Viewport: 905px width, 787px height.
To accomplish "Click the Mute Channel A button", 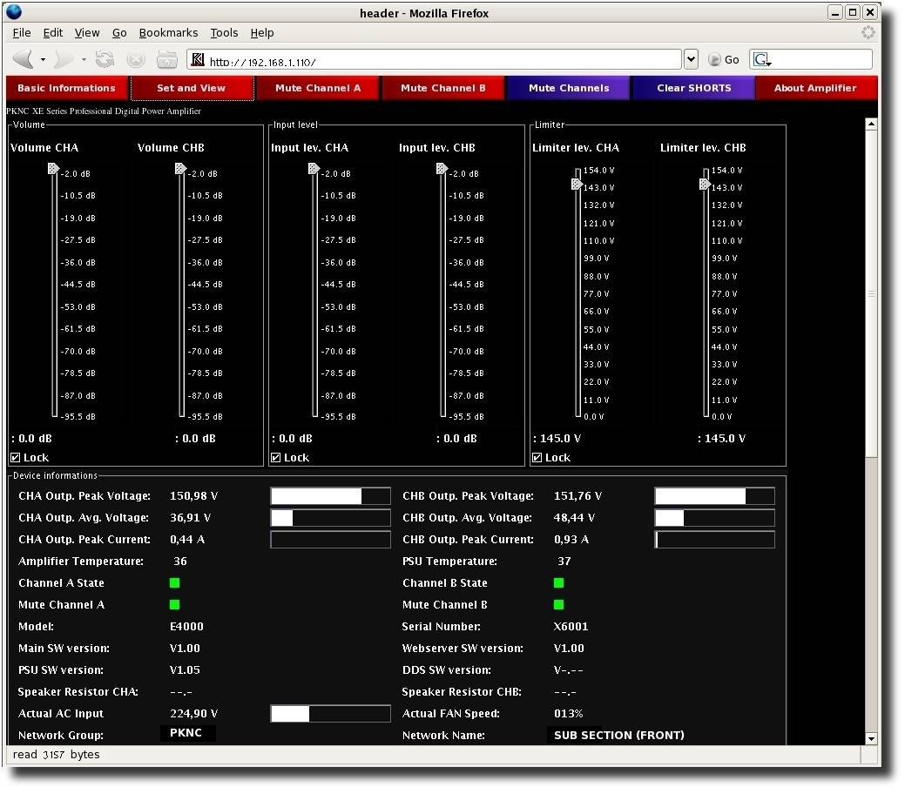I will click(x=317, y=88).
